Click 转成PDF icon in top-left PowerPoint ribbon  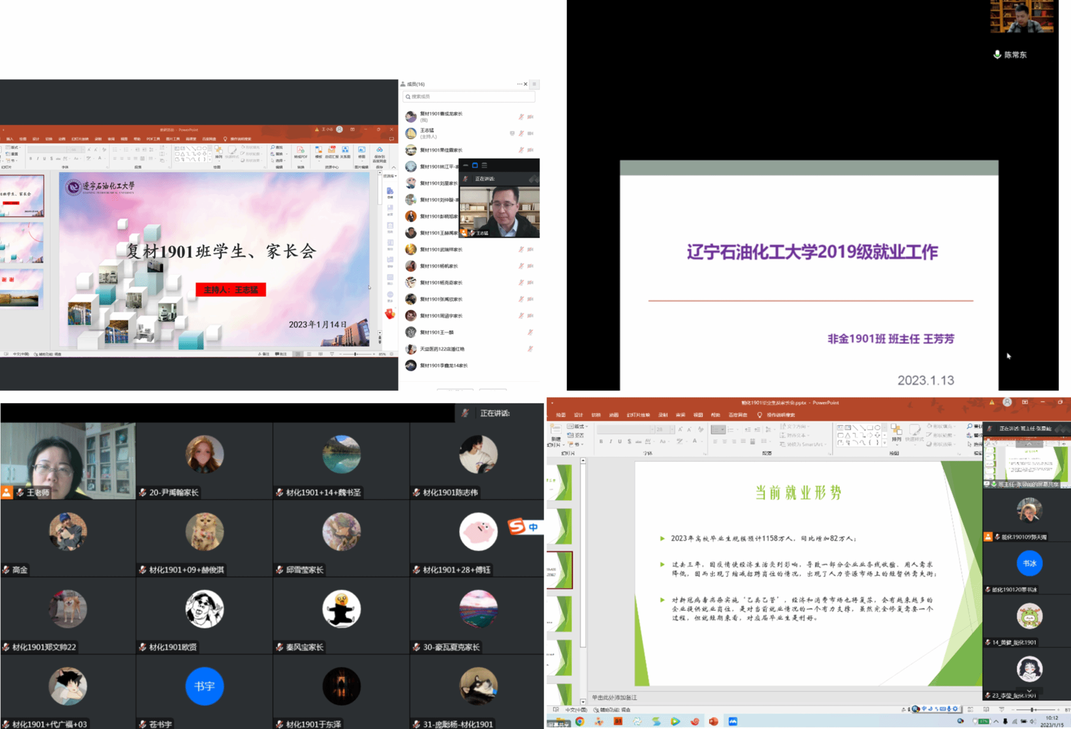tap(300, 152)
